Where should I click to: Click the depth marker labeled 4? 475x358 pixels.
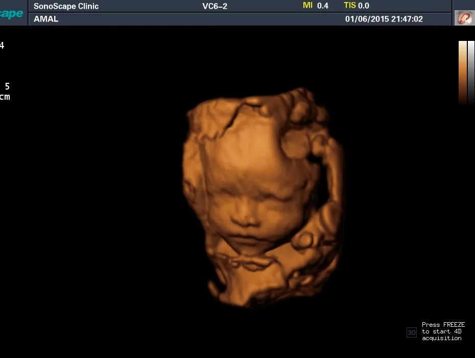2,46
